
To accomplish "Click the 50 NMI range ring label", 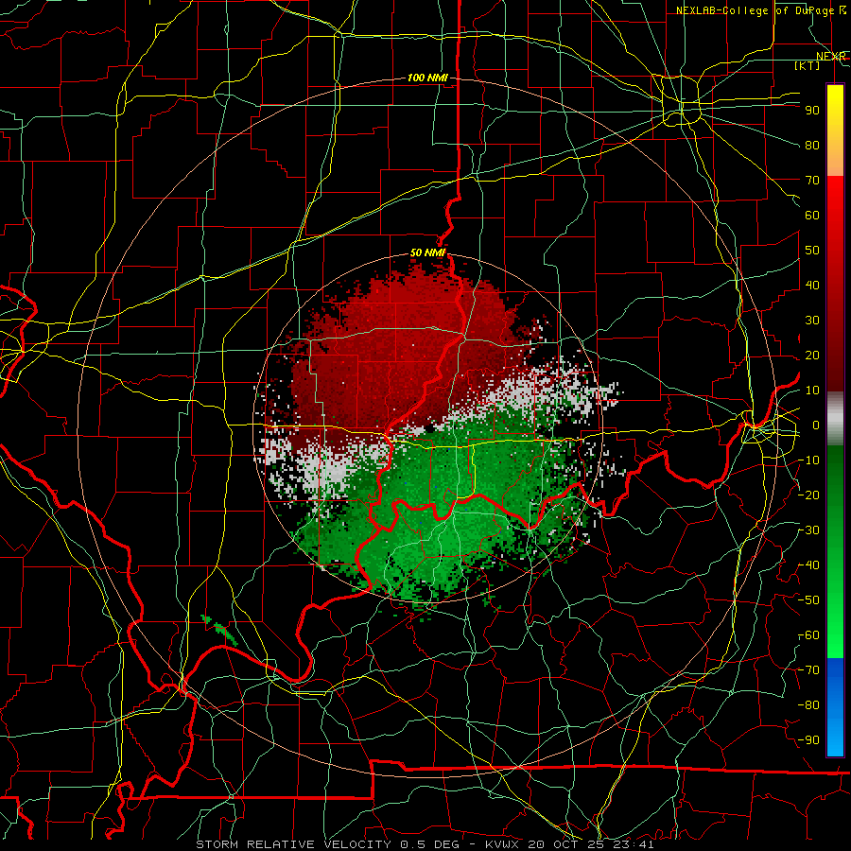I will (x=427, y=252).
